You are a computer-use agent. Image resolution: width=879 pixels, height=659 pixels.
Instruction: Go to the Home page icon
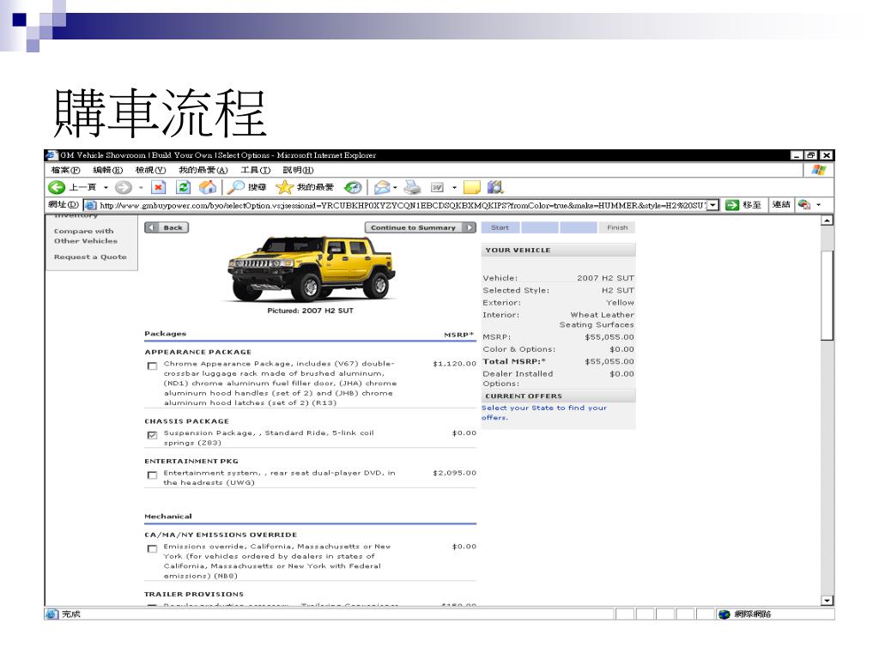click(208, 188)
